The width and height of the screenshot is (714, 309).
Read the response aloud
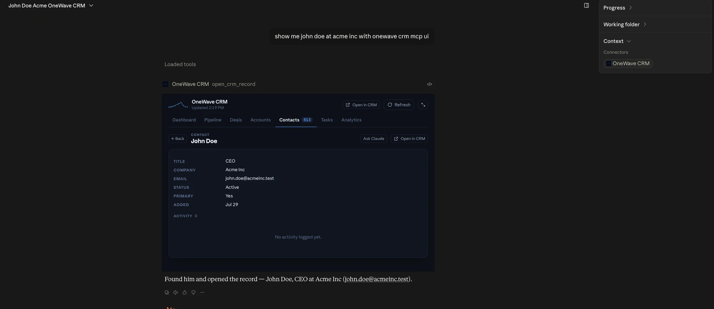coord(176,292)
